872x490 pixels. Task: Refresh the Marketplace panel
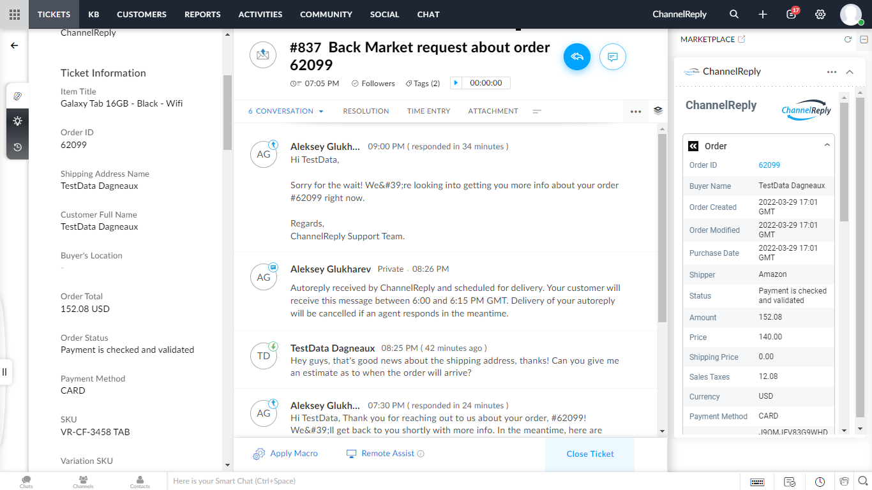848,40
